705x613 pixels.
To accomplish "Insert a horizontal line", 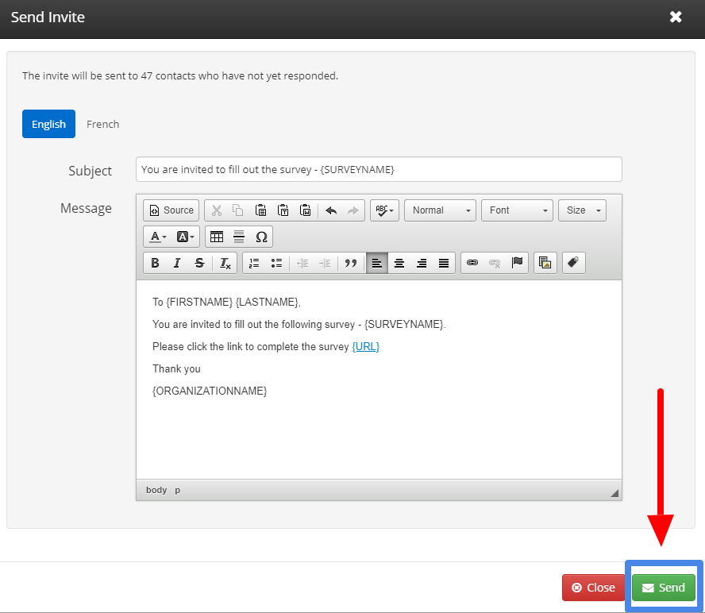I will click(x=239, y=237).
